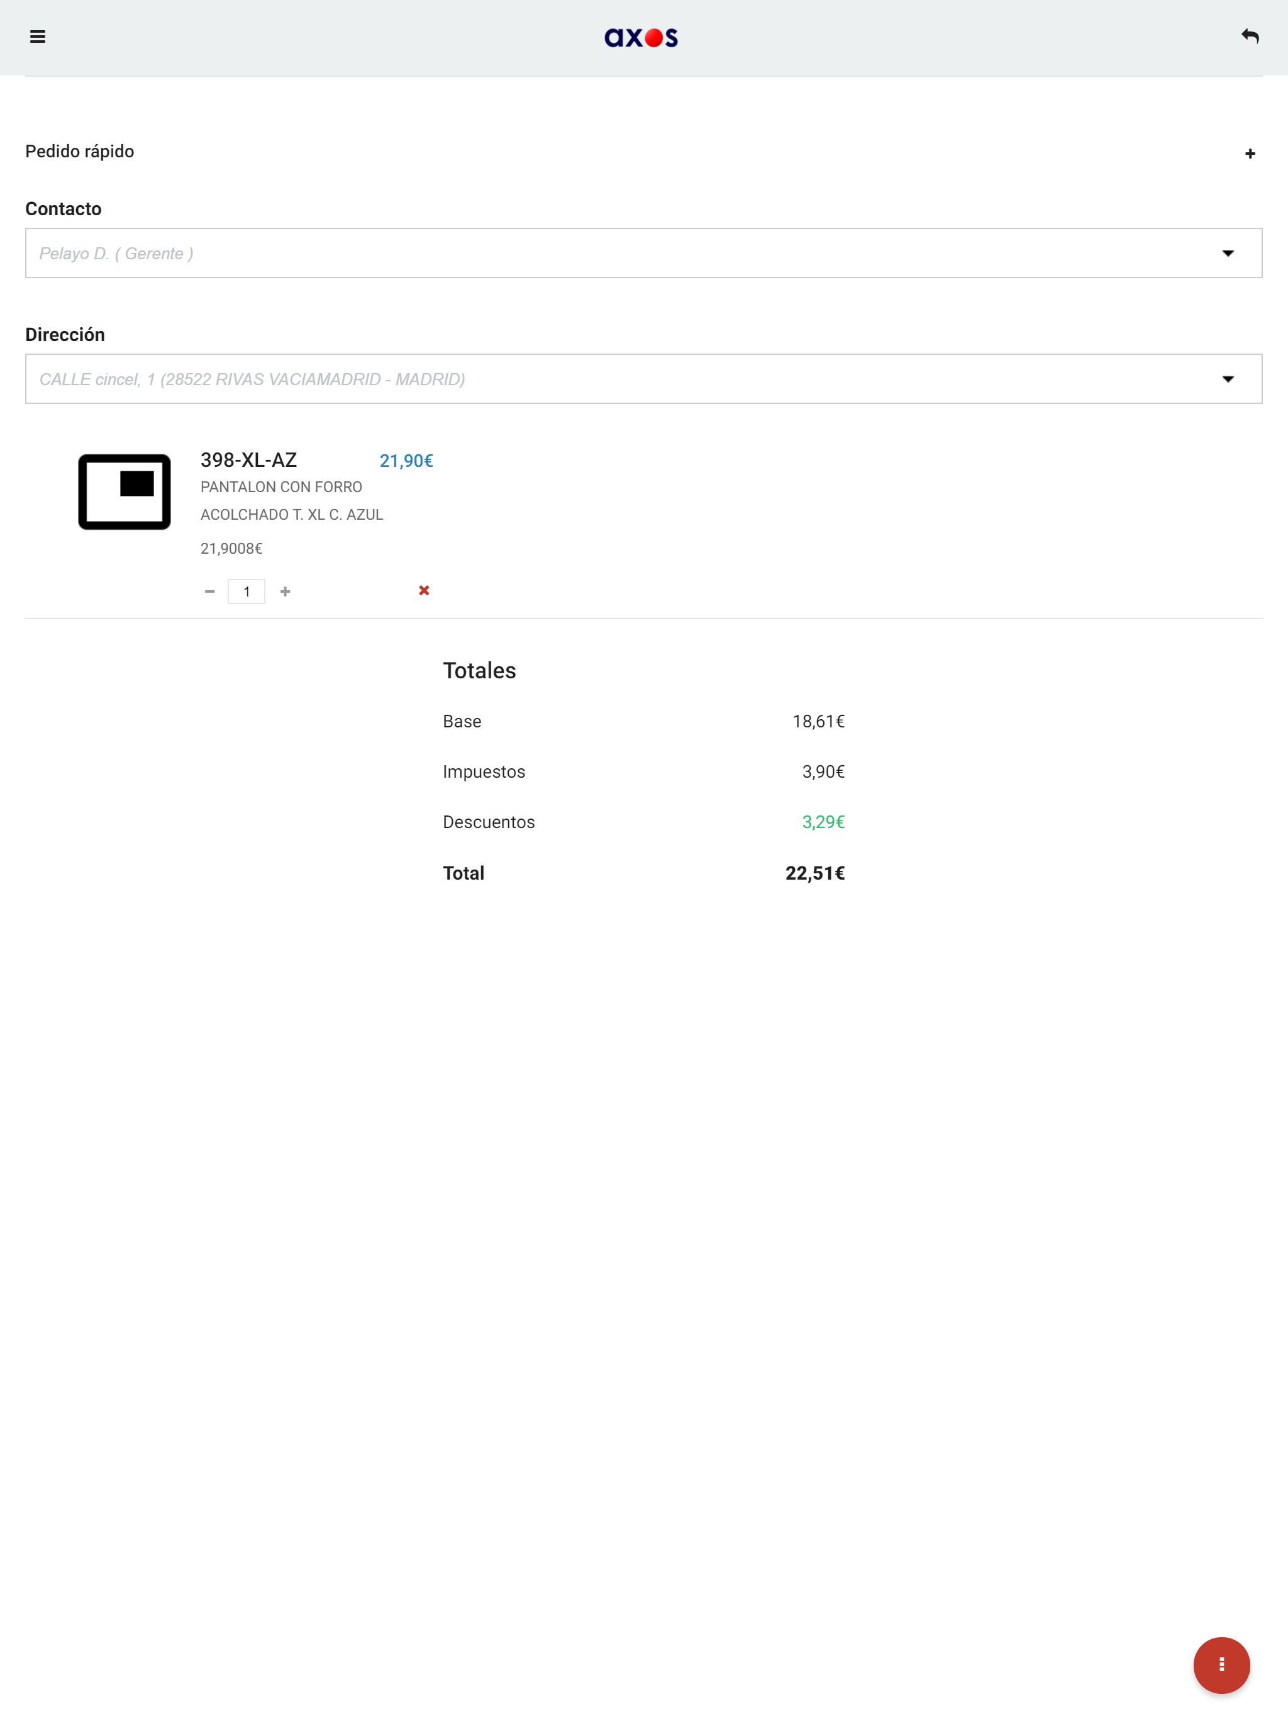
Task: Click the Total amount 22,51€
Action: (x=815, y=873)
